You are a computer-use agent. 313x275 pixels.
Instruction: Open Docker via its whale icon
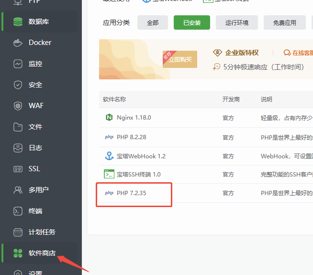pyautogui.click(x=18, y=43)
